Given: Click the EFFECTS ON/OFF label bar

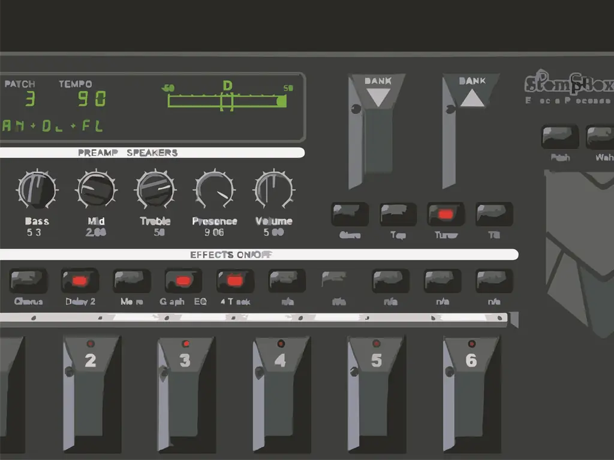Looking at the screenshot, I should pyautogui.click(x=258, y=255).
